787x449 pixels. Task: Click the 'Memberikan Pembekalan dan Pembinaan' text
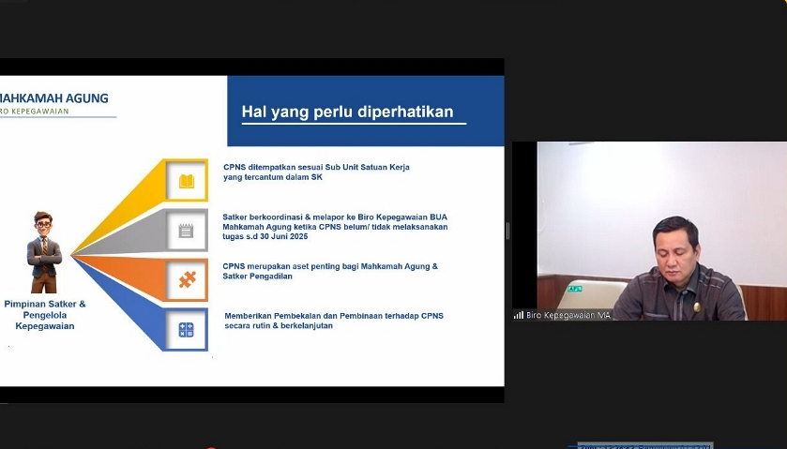click(x=333, y=321)
